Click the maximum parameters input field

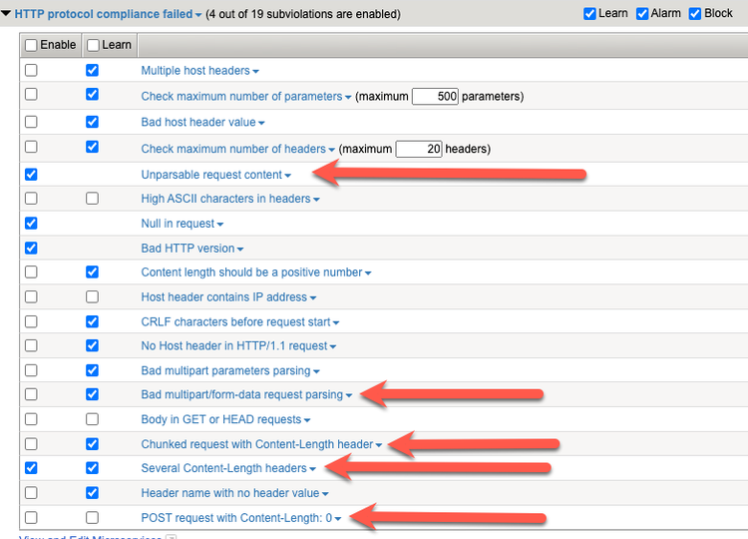tap(434, 97)
